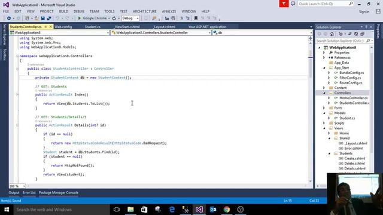Expand the Properties node in Solution Explorer
This screenshot has height=215, width=383.
[x=324, y=53]
